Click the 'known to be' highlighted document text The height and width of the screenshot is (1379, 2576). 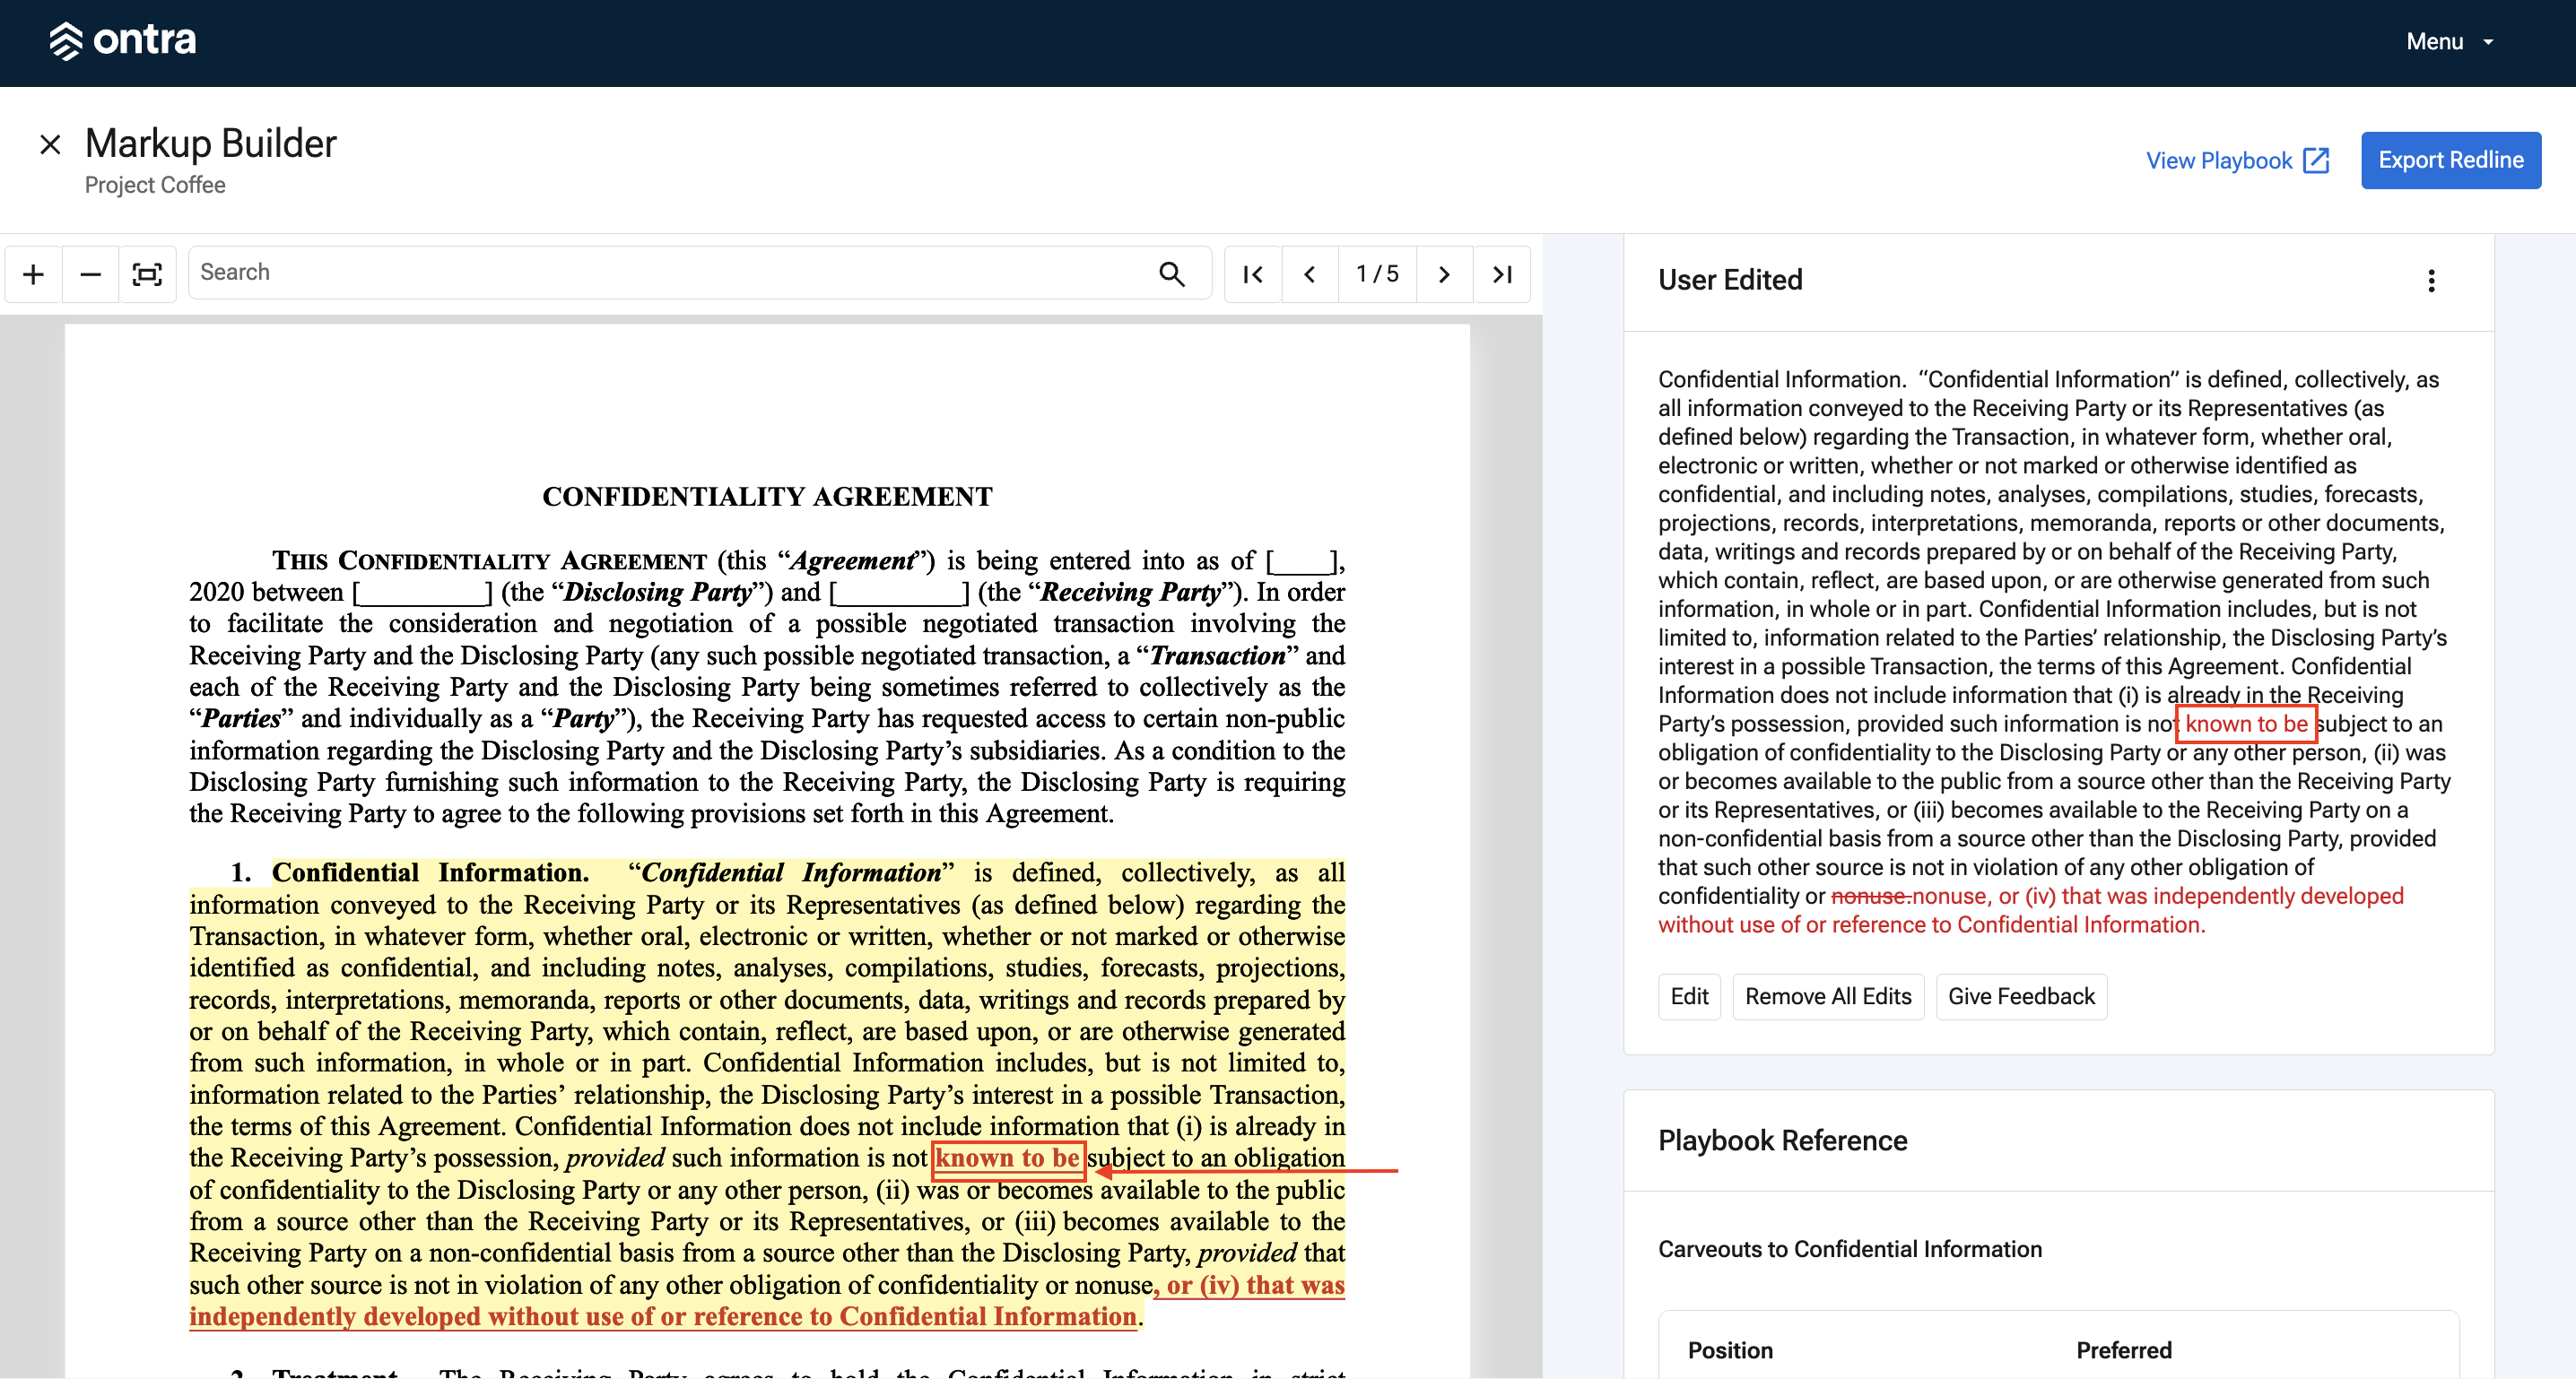[1008, 1158]
